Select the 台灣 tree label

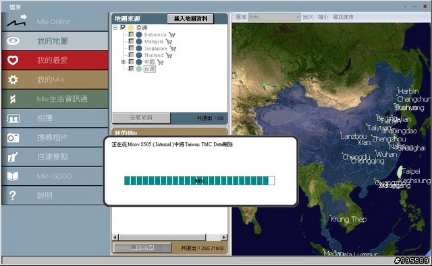pyautogui.click(x=150, y=69)
